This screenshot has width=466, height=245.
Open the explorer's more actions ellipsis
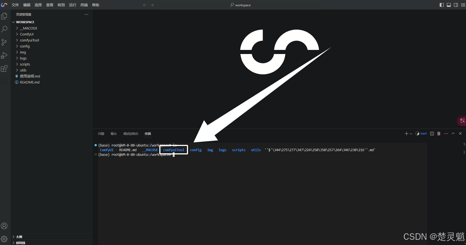[86, 14]
